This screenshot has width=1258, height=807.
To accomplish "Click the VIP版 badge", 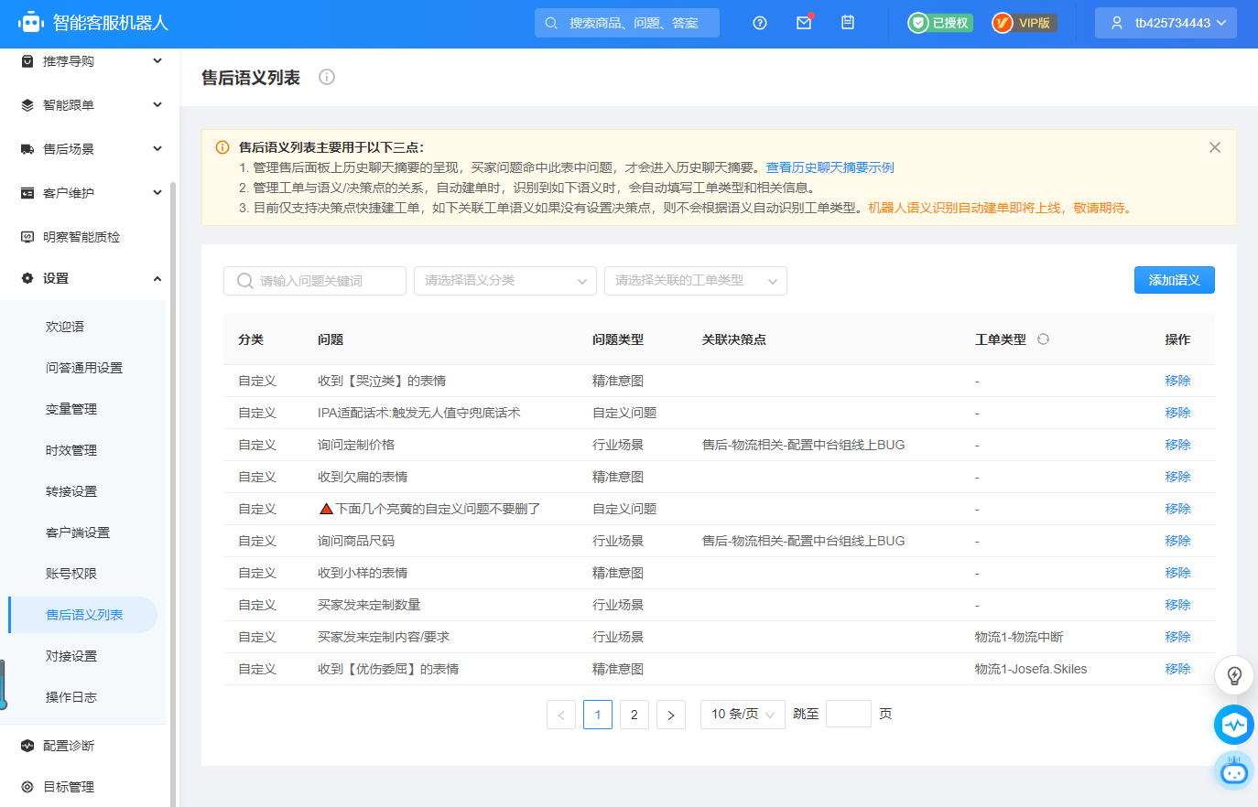I will pyautogui.click(x=1025, y=23).
